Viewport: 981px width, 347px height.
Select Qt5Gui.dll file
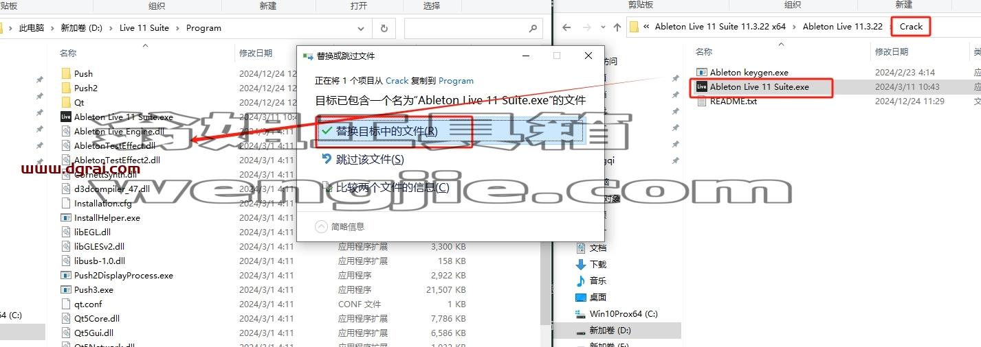pos(93,333)
